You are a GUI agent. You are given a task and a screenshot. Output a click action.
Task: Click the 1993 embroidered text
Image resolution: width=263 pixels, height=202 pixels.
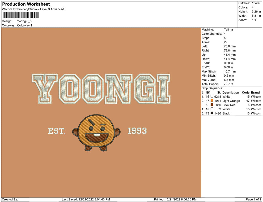pos(137,131)
